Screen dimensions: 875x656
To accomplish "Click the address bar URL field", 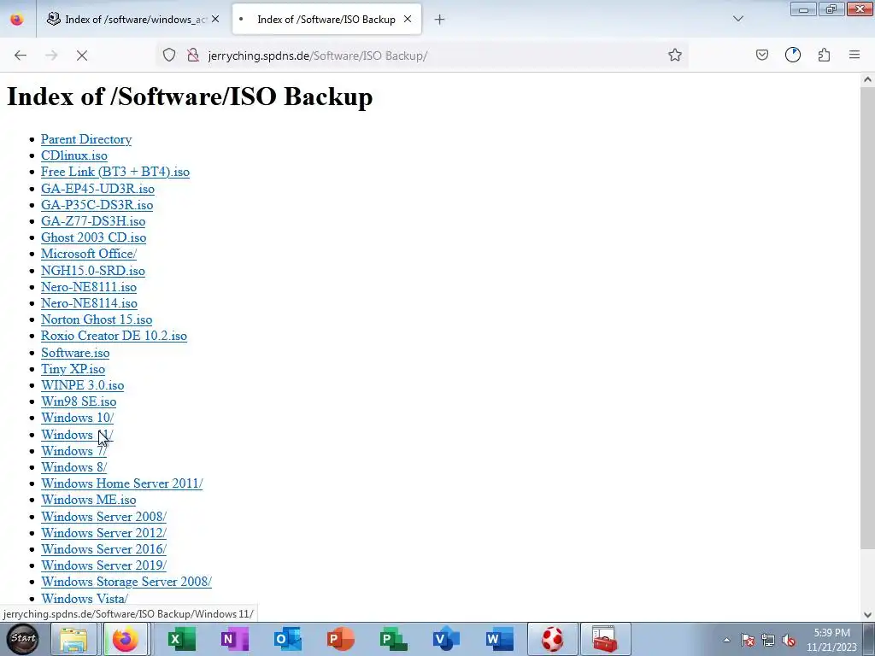I will click(422, 56).
